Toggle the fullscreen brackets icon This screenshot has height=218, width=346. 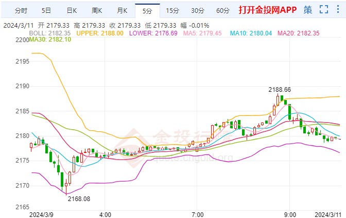point(324,9)
